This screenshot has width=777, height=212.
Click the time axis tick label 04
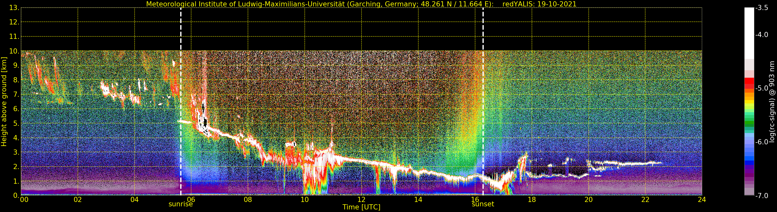[x=134, y=200]
